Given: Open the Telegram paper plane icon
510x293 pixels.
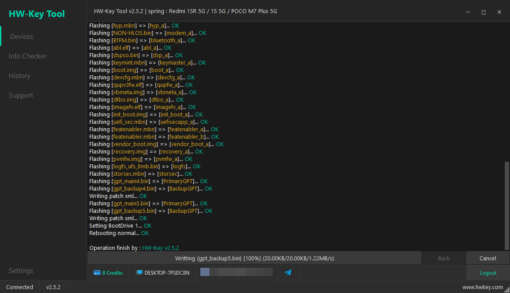Looking at the screenshot, I should (288, 273).
